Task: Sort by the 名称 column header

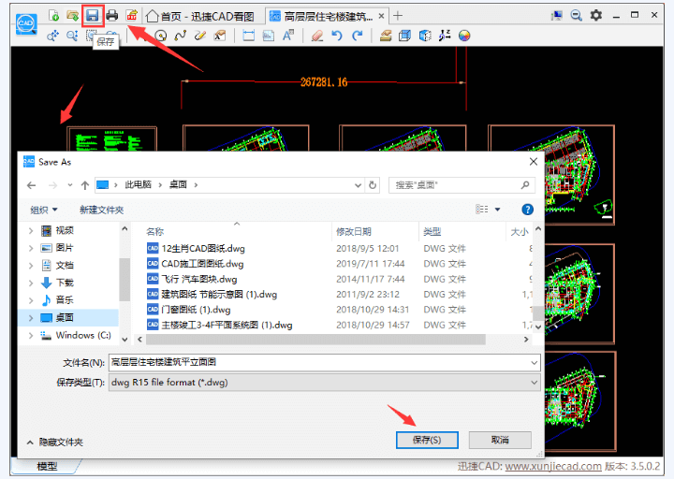Action: (154, 232)
